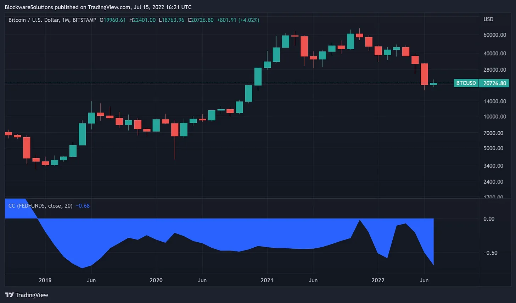Click the blue correlation area's deepest 2019 trough
Viewport: 516px width, 303px height.
82,264
